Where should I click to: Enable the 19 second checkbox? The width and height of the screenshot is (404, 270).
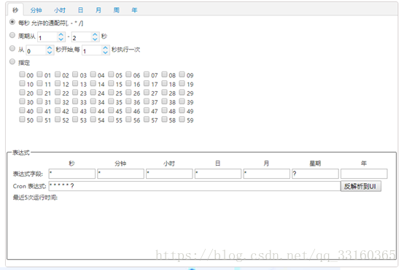[x=182, y=83]
